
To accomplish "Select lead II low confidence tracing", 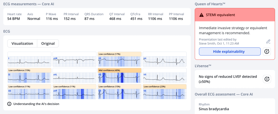I will (x=29, y=77).
